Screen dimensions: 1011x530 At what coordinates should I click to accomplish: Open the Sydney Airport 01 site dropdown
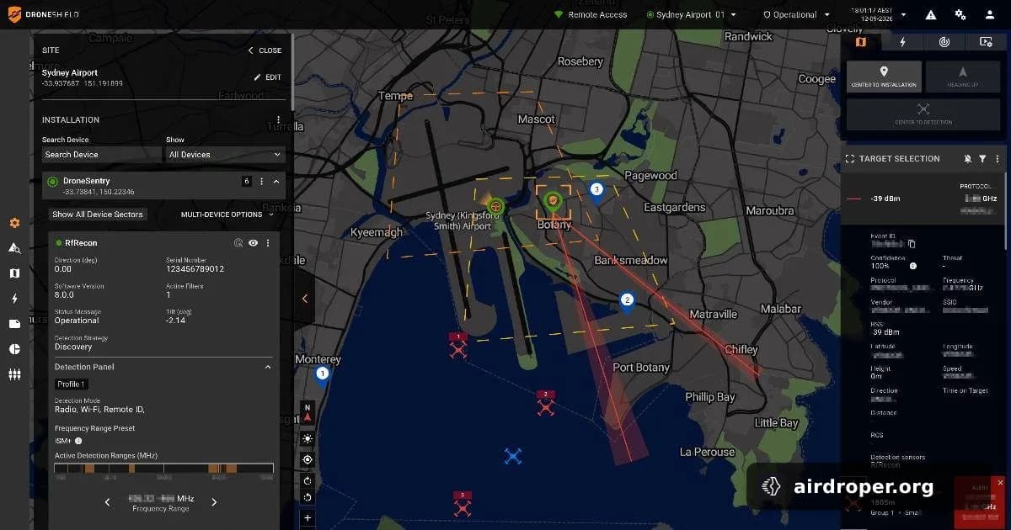pos(691,14)
